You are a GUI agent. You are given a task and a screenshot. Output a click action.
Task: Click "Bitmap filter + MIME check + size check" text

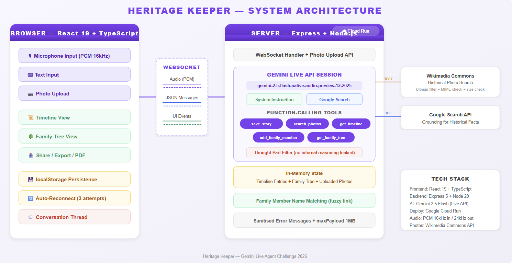(x=450, y=90)
